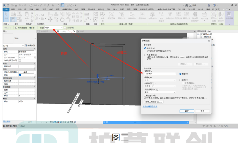Toggle 实例参数 checkbox in options bar
This screenshot has width=240, height=143.
pos(65,28)
